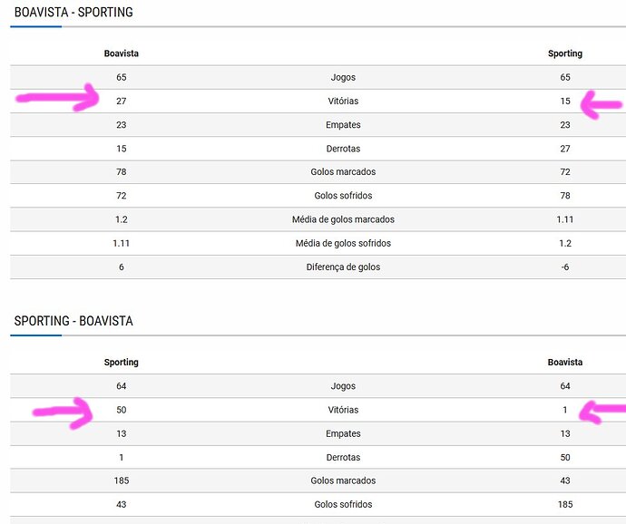This screenshot has height=524, width=626.
Task: Select the Boavista column header in top table
Action: tap(122, 53)
